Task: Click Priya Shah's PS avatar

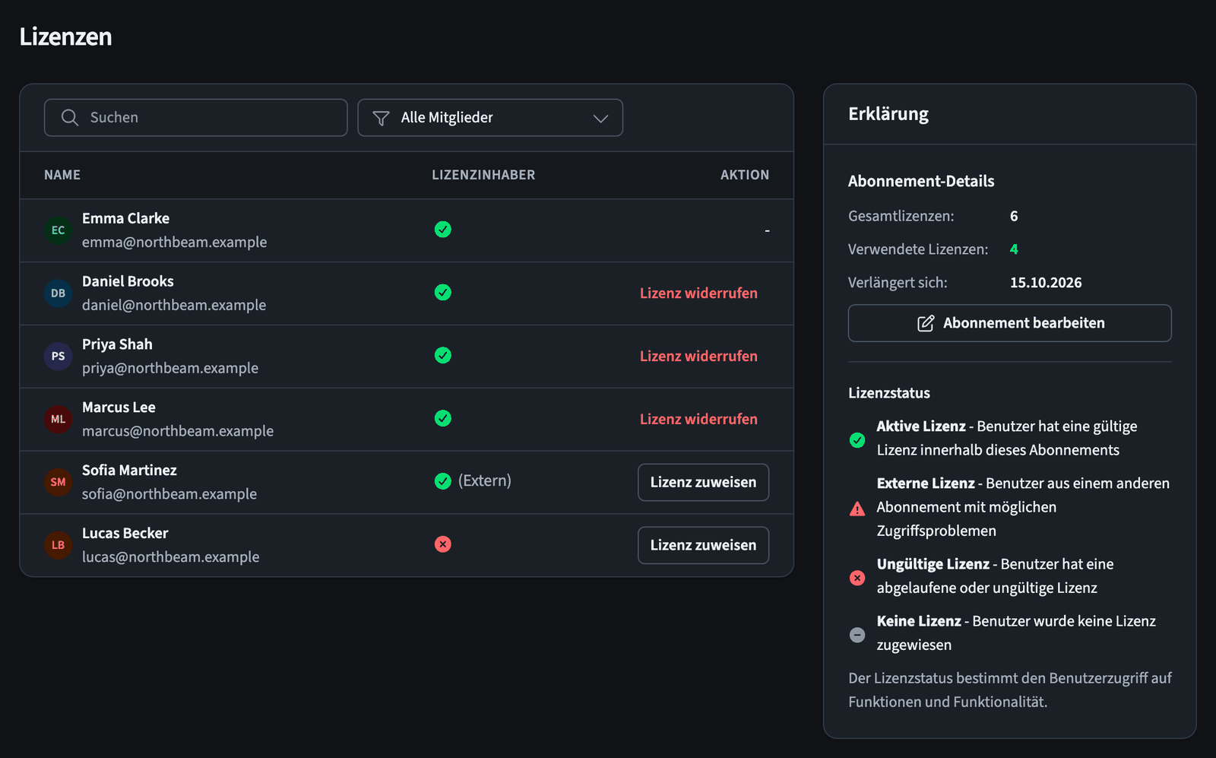Action: [59, 357]
